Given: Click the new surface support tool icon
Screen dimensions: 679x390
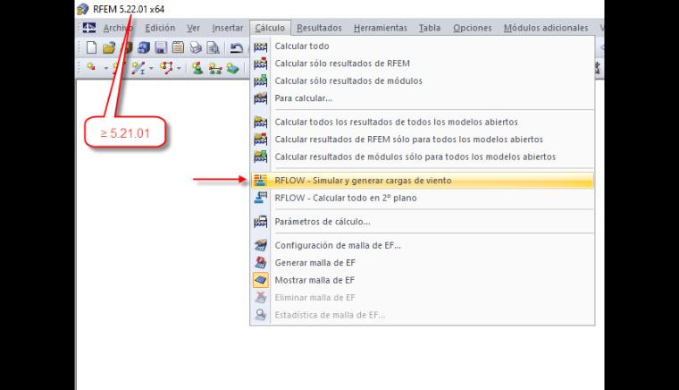Looking at the screenshot, I should tap(232, 68).
